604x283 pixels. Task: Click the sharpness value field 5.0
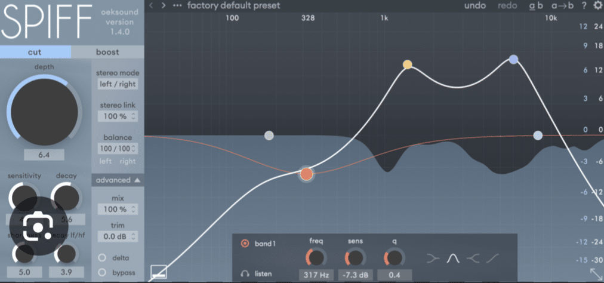[24, 272]
